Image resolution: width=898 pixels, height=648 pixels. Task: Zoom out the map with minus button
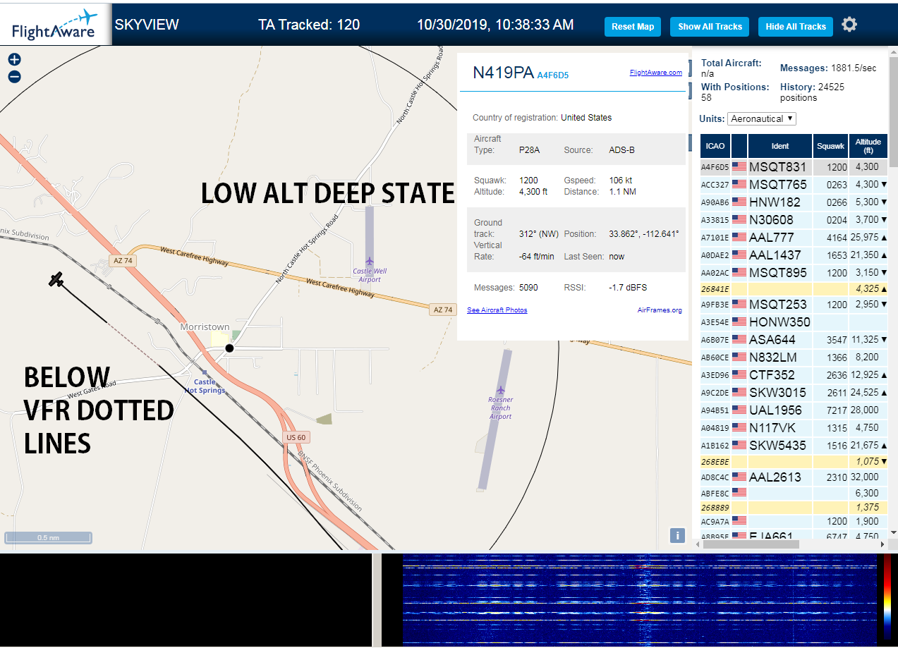[x=14, y=77]
